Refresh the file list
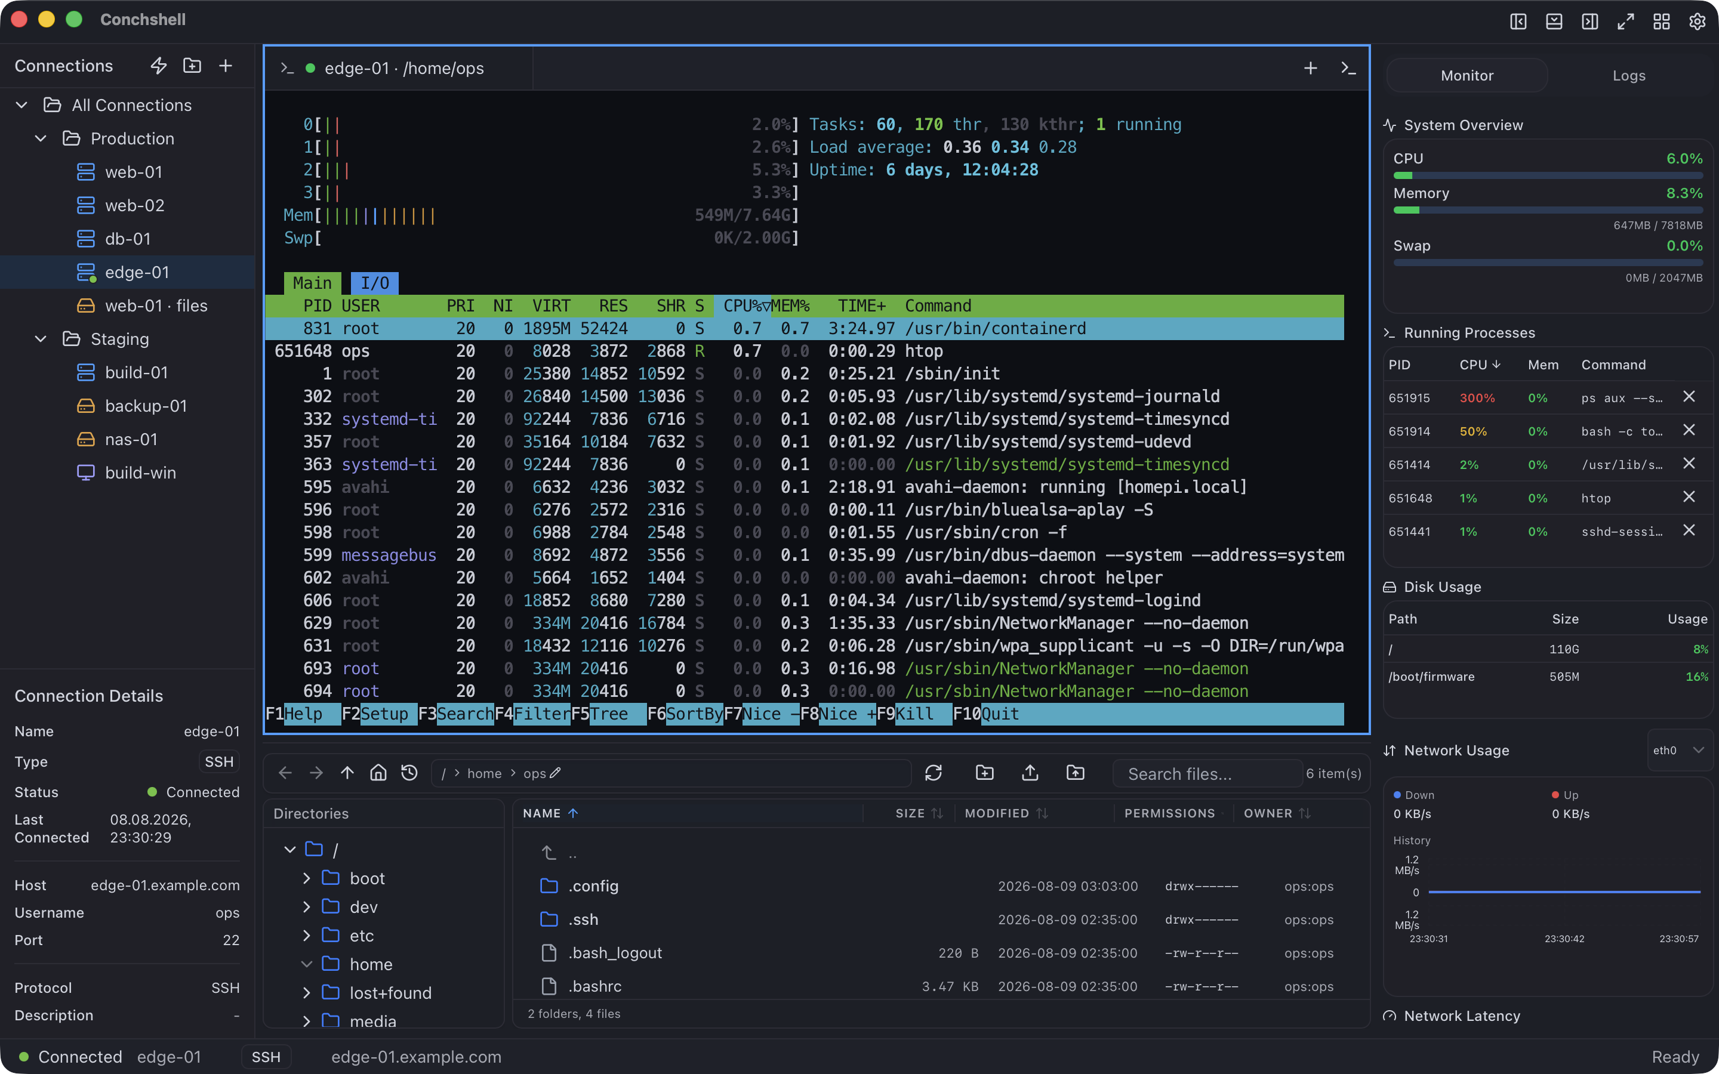 coord(934,773)
